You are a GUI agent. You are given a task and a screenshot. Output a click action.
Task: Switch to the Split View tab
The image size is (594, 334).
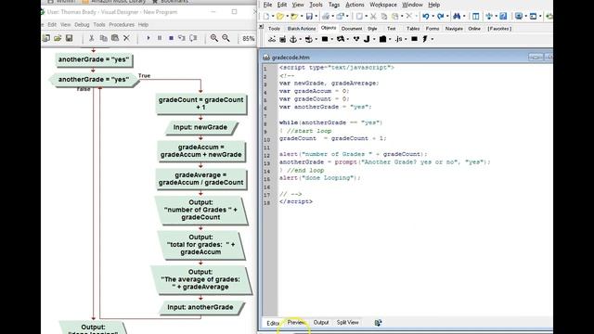347,323
